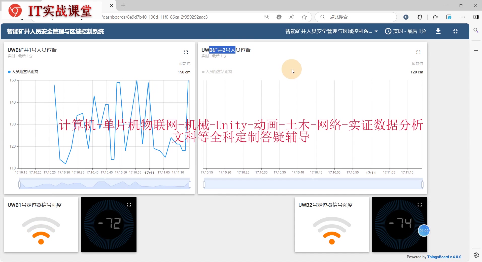Click the UWB2号定位器信号强度 label
Viewport: 482px width, 262px height.
[x=326, y=205]
